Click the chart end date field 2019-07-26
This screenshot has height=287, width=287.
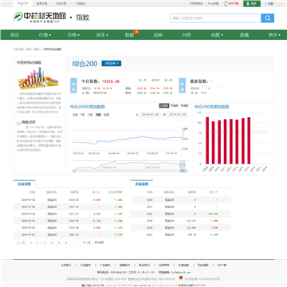[x=178, y=115]
